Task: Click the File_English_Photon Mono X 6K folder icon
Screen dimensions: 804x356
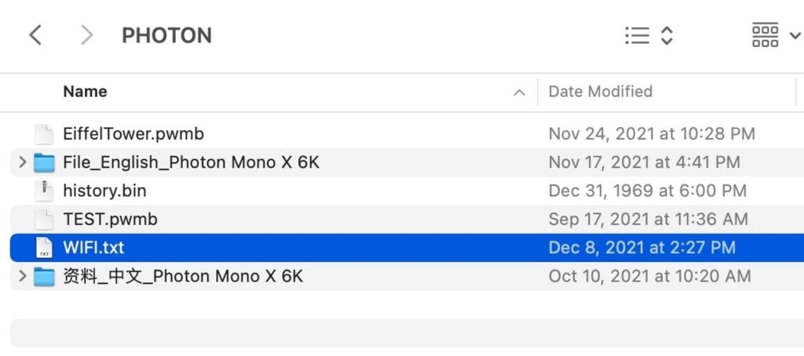Action: point(45,163)
